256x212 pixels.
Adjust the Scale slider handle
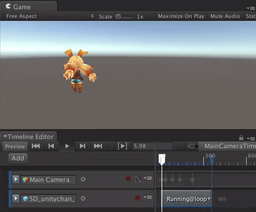[118, 17]
